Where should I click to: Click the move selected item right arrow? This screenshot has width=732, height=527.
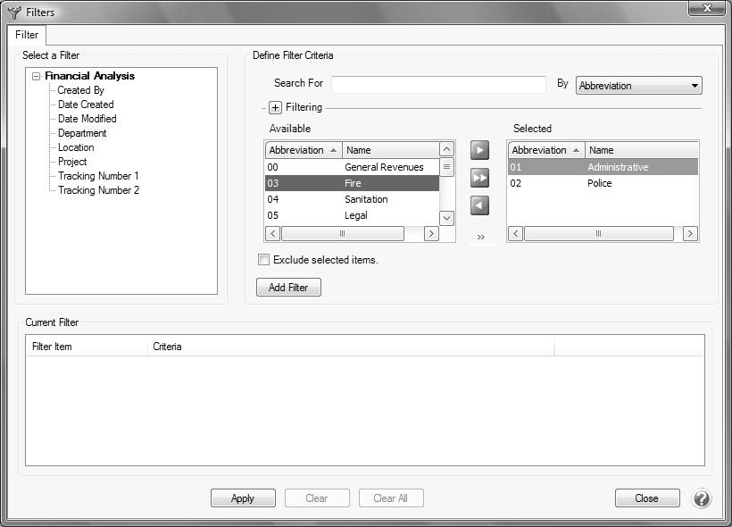[479, 150]
